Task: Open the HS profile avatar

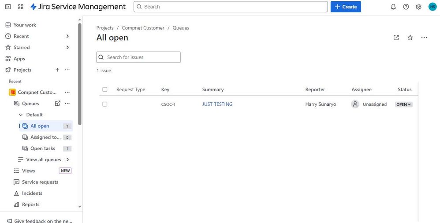Action: coord(433,7)
